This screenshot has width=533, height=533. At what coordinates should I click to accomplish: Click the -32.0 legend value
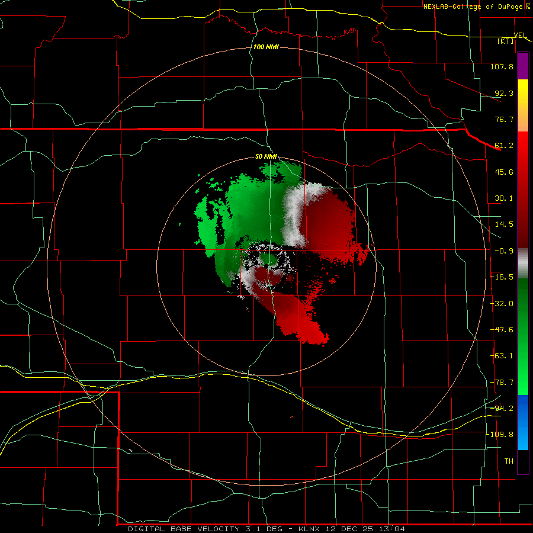[502, 304]
